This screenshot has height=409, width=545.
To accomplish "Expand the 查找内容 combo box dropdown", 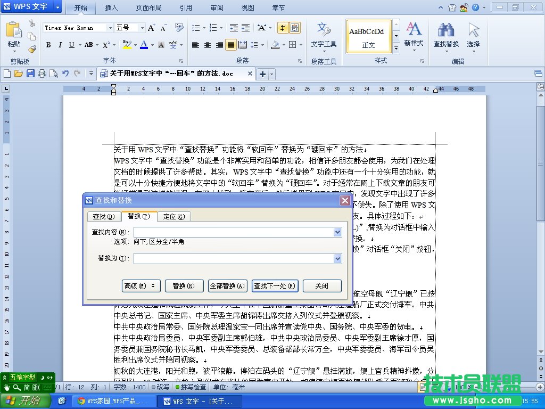I will point(337,232).
